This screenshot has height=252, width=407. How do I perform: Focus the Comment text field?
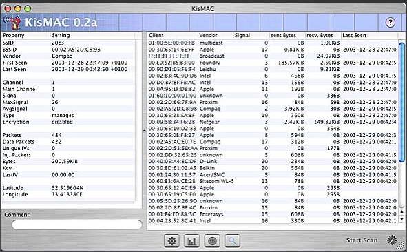click(x=77, y=224)
